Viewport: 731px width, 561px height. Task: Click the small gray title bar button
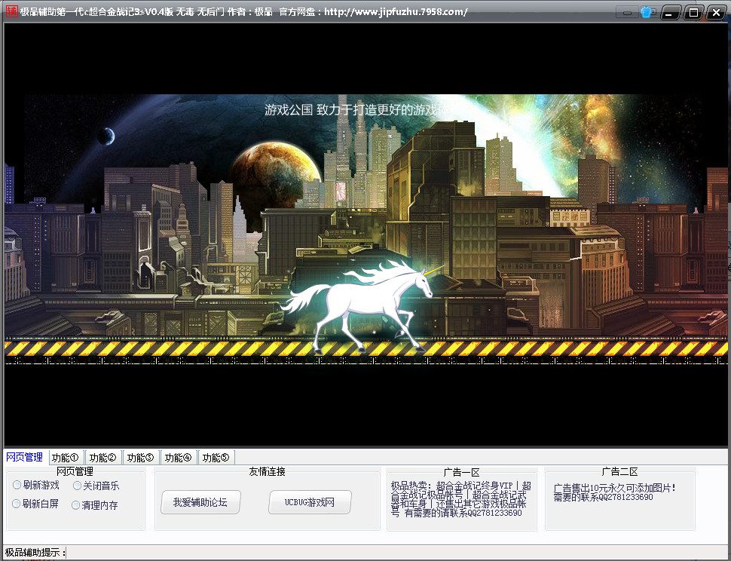626,12
